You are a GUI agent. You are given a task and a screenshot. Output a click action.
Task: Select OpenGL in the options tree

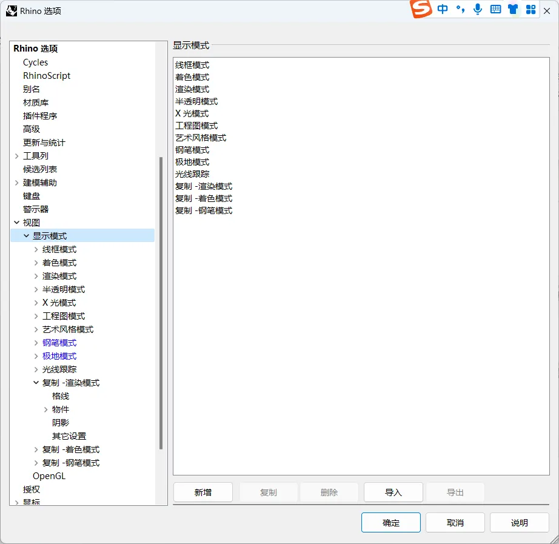pyautogui.click(x=49, y=476)
